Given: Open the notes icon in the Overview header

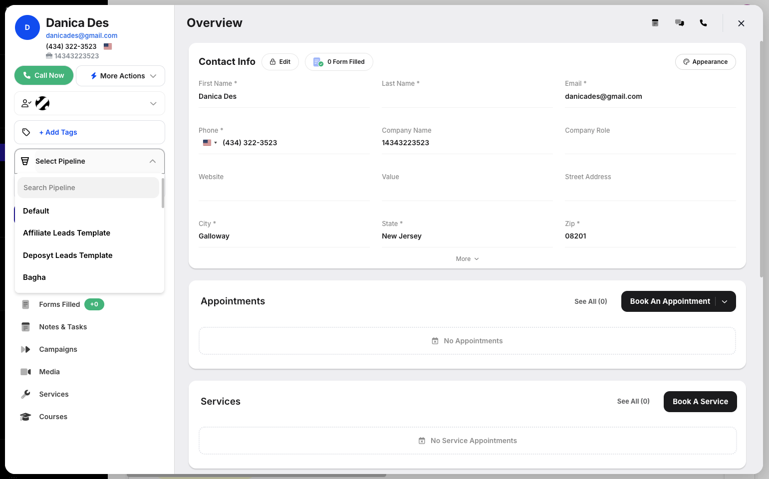Looking at the screenshot, I should tap(655, 23).
